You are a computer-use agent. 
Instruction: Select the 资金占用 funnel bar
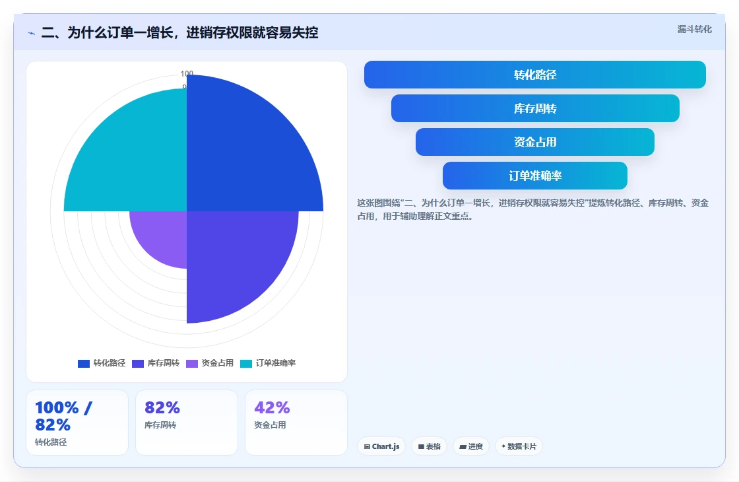[535, 142]
